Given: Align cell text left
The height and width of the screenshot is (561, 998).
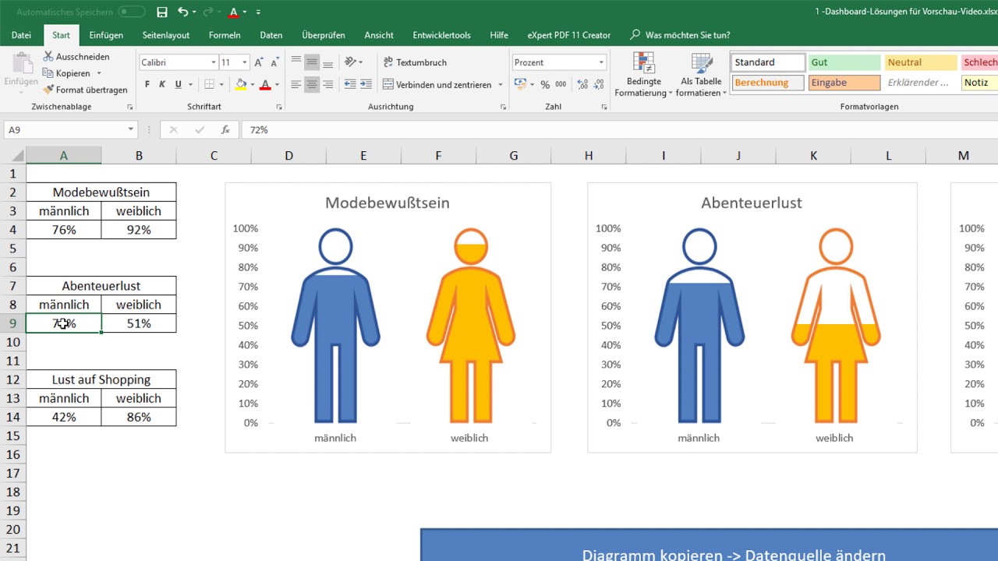Looking at the screenshot, I should 296,84.
